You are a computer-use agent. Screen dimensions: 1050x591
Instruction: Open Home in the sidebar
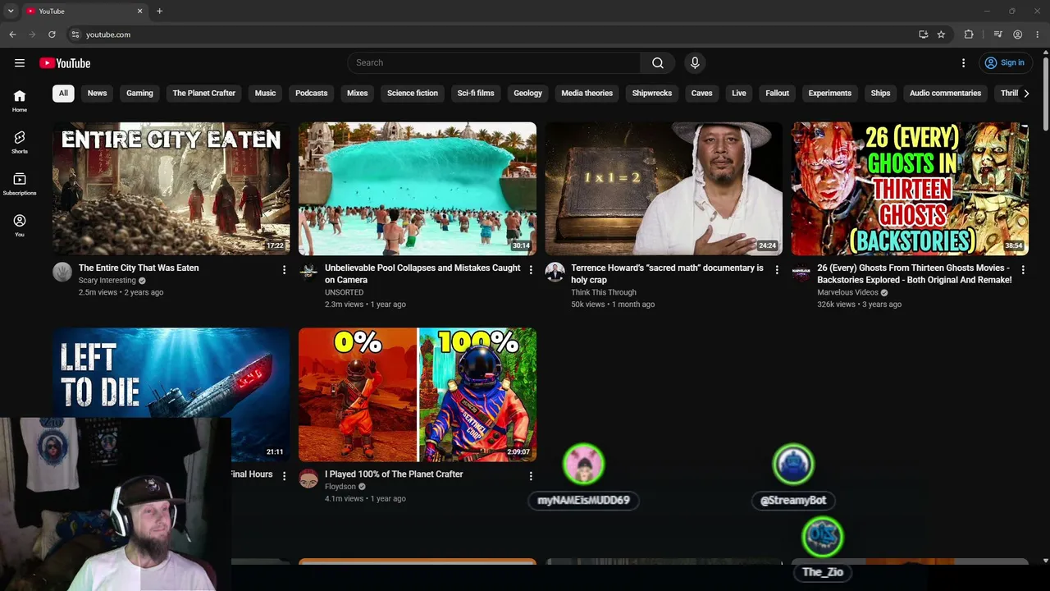[20, 100]
